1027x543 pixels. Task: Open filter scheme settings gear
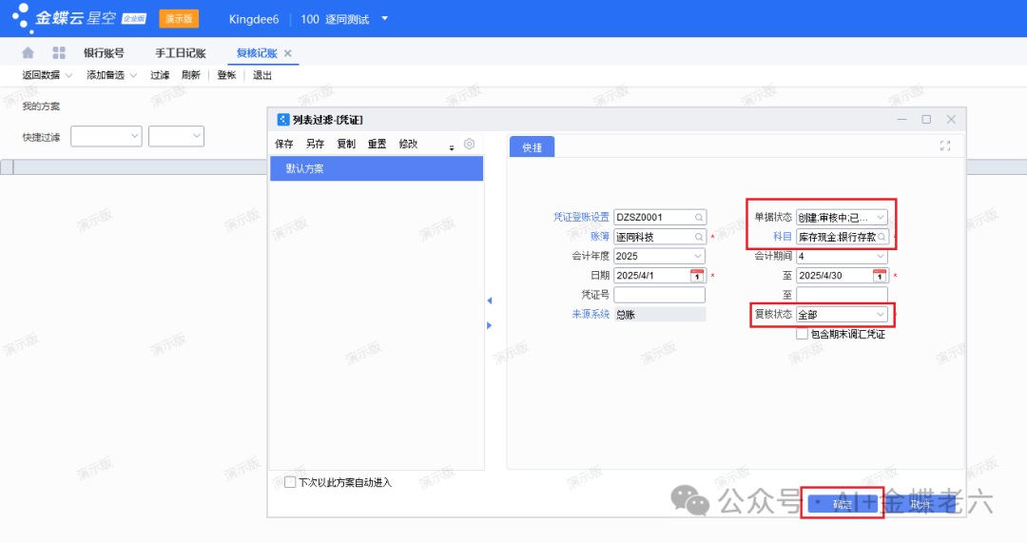pos(469,144)
